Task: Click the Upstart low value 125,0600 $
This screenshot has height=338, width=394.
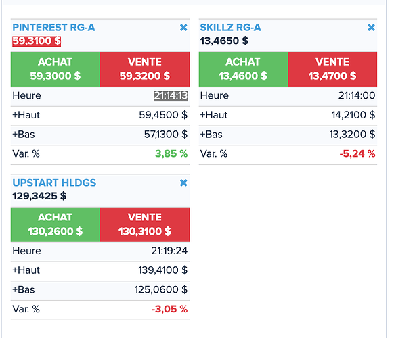Action: pos(161,290)
